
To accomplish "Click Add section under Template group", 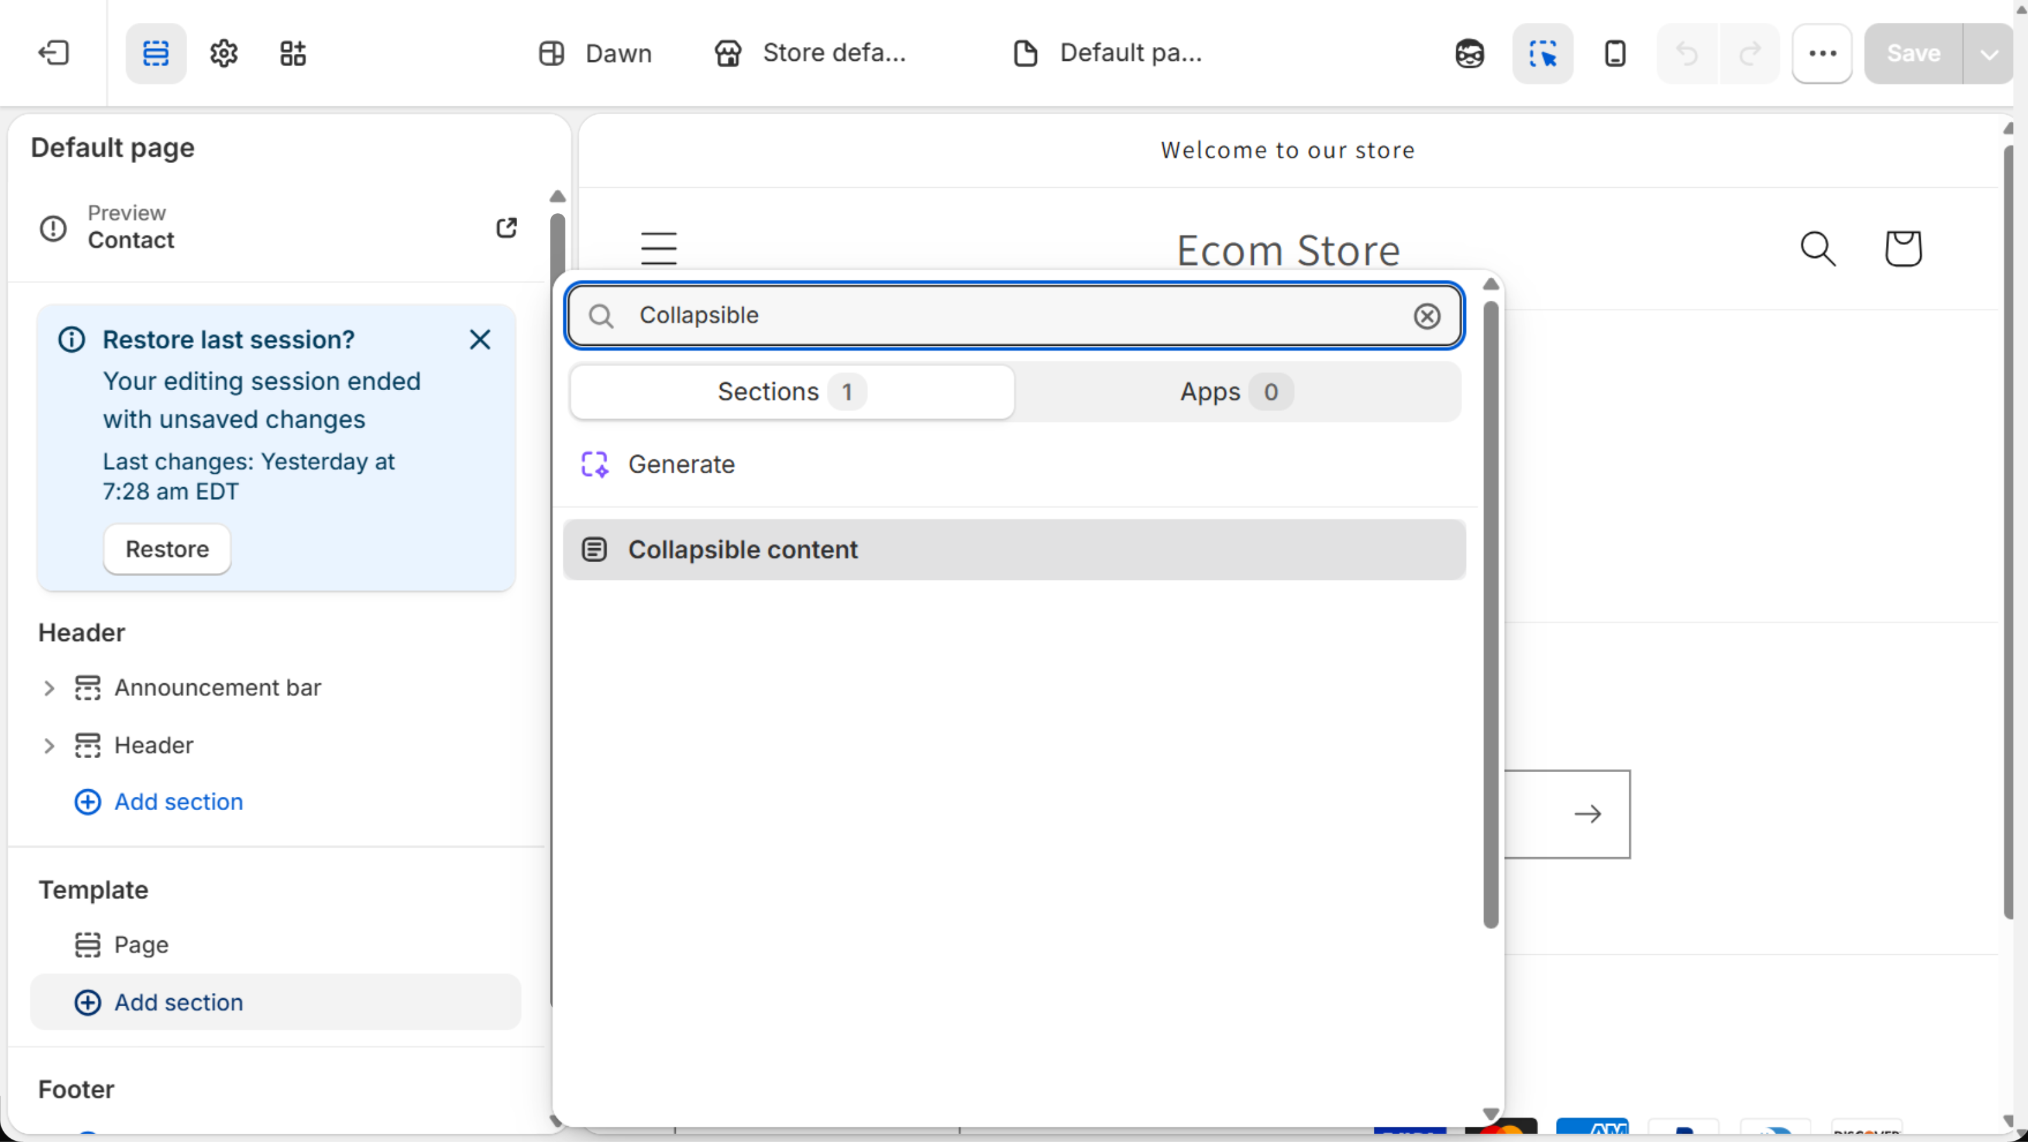I will click(275, 1002).
